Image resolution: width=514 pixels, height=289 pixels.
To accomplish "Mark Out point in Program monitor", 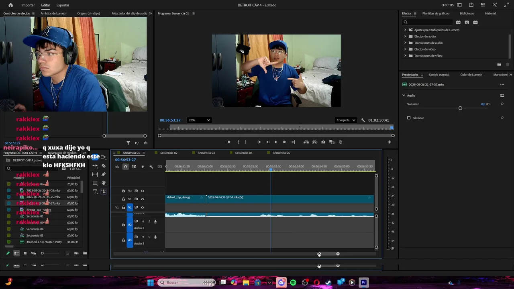I will coord(246,142).
